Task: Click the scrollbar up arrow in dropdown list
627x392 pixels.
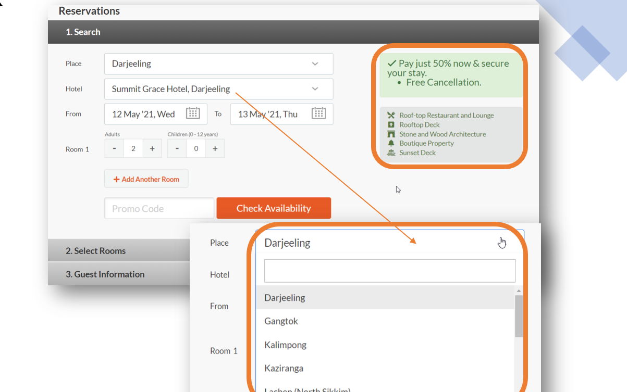Action: click(x=519, y=290)
